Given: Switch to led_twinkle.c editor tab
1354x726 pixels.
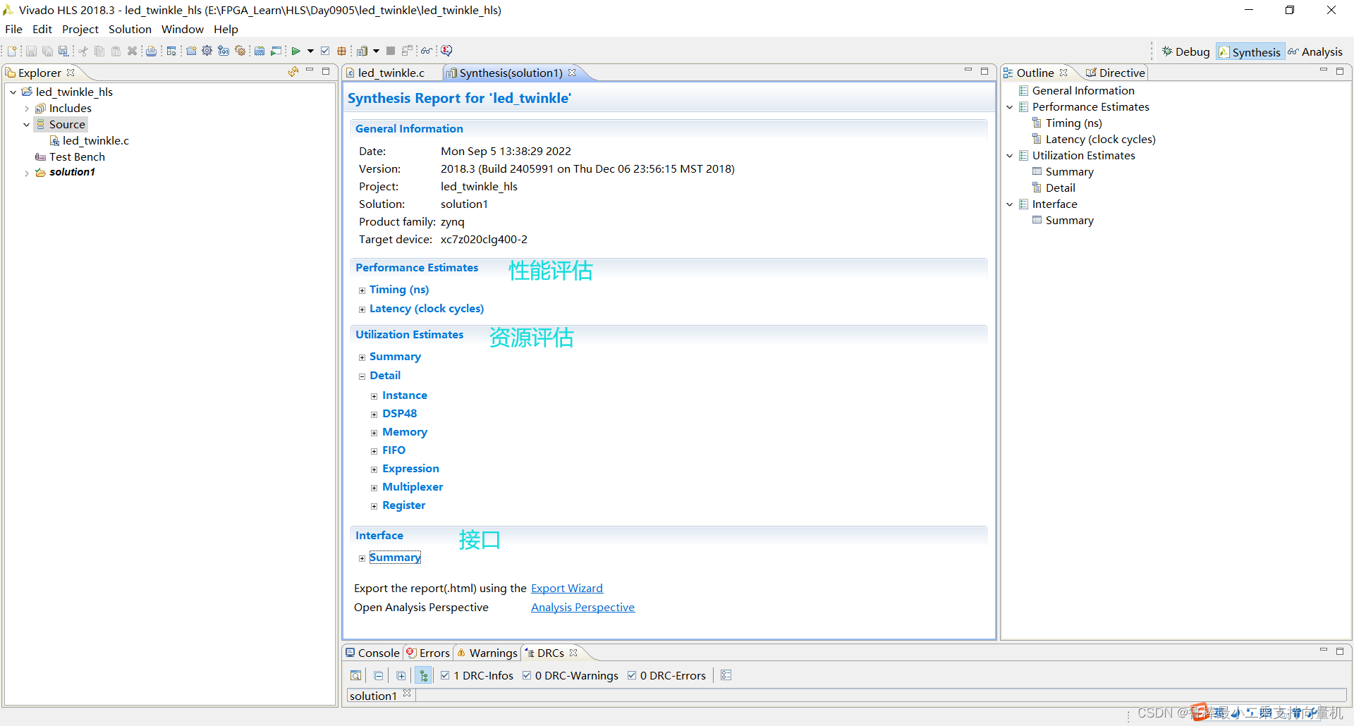Looking at the screenshot, I should point(391,73).
